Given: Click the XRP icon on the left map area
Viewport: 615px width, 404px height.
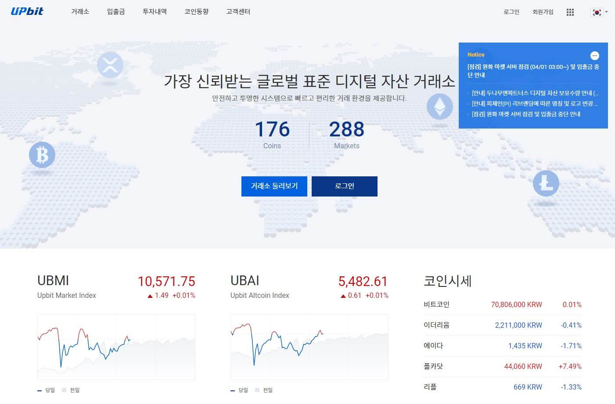Looking at the screenshot, I should point(110,65).
